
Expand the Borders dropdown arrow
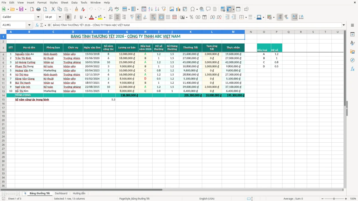(x=246, y=17)
